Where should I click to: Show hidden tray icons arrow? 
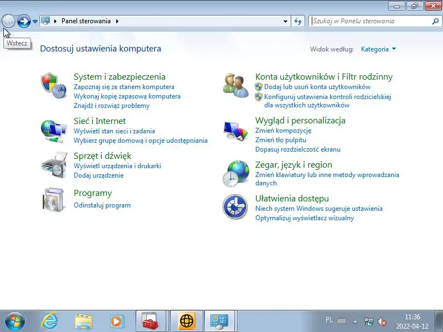tap(356, 321)
